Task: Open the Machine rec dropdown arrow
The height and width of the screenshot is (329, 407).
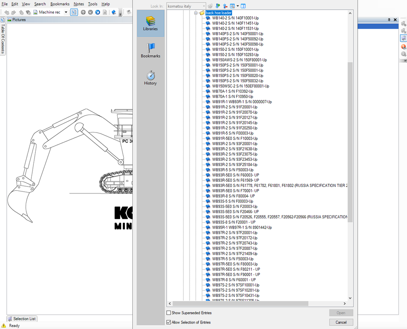Action: (x=66, y=12)
